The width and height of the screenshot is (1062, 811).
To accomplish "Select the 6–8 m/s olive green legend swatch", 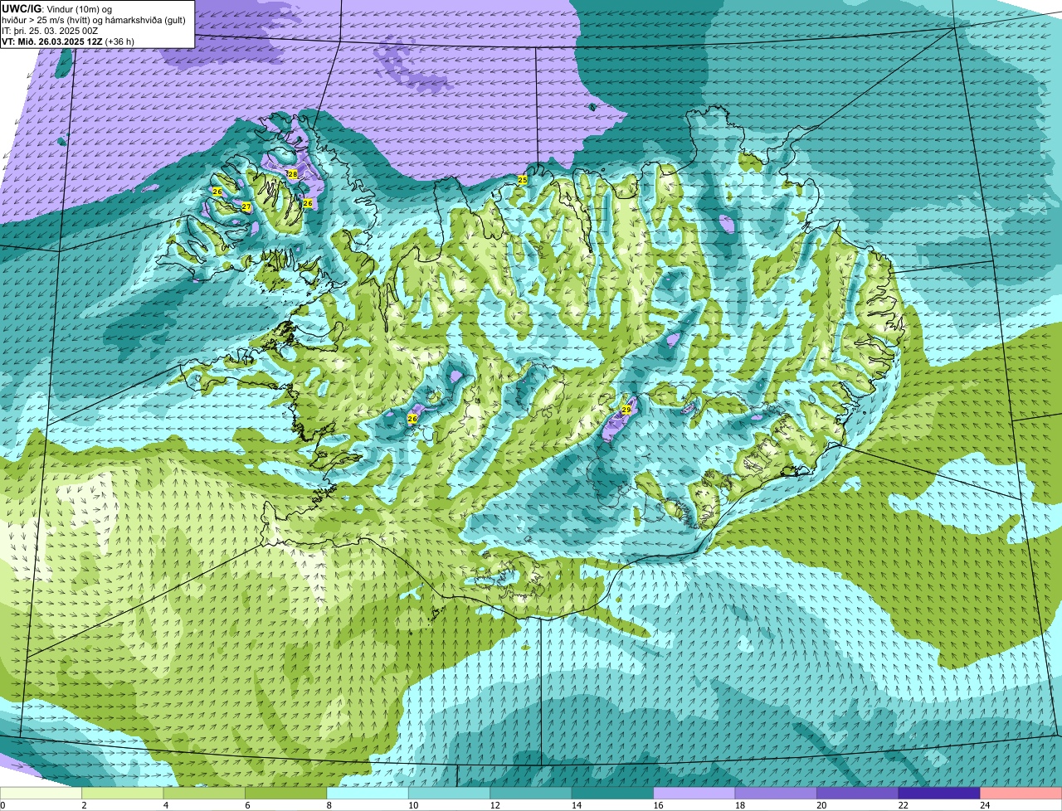I will (286, 793).
